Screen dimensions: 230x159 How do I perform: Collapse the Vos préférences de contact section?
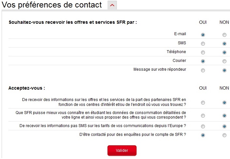click(112, 5)
